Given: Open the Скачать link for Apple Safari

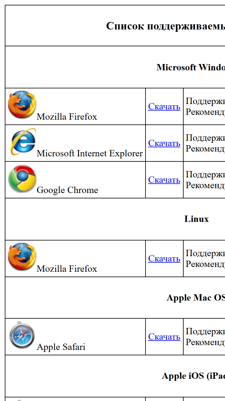Looking at the screenshot, I should click(x=164, y=337).
